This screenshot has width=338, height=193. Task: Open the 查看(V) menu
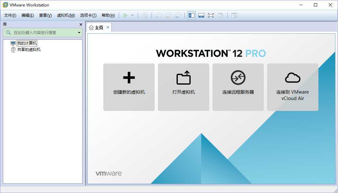(x=46, y=15)
